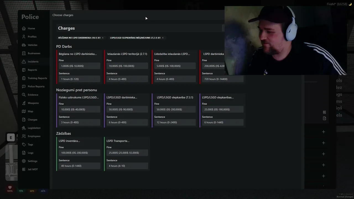The height and width of the screenshot is (199, 354).
Task: Select the Fizisks uzbrukums LSPD/LSGD charge
Action: (x=79, y=97)
